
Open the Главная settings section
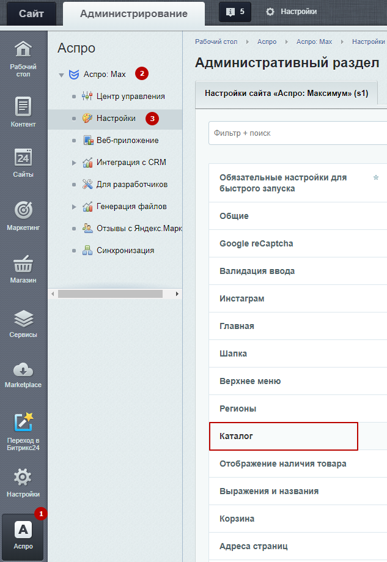298,326
